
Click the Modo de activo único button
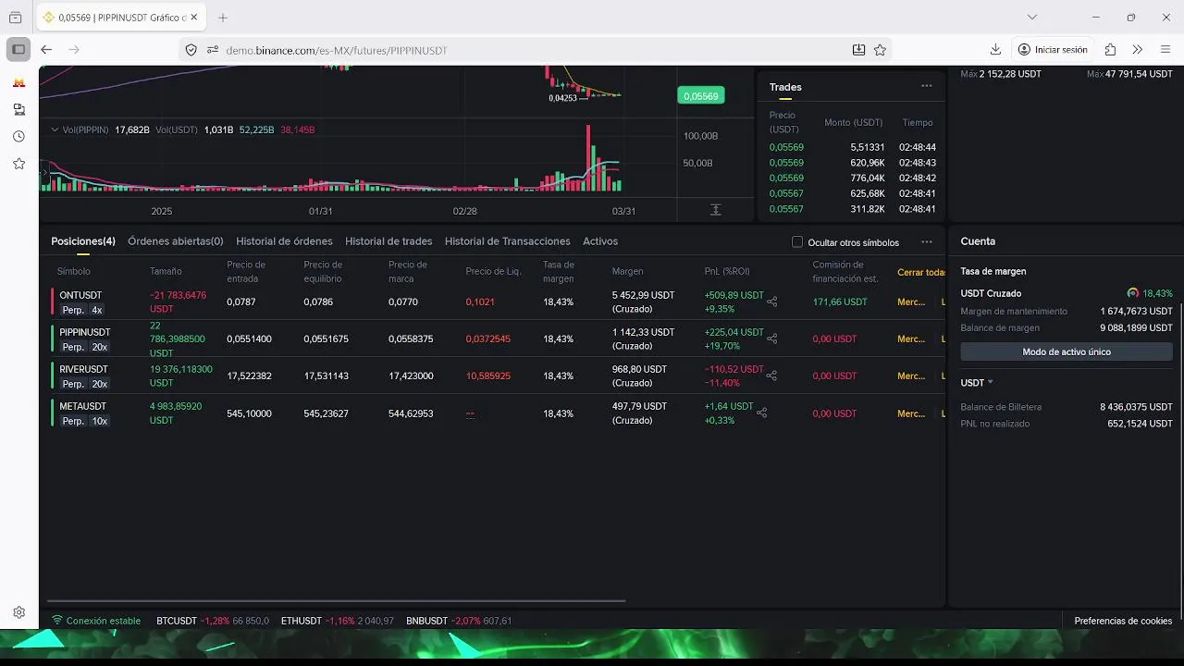pos(1067,351)
